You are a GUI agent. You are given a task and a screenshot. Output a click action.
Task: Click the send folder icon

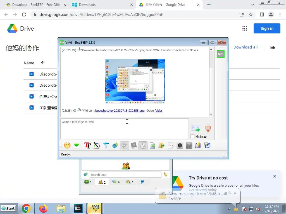pyautogui.click(x=161, y=145)
